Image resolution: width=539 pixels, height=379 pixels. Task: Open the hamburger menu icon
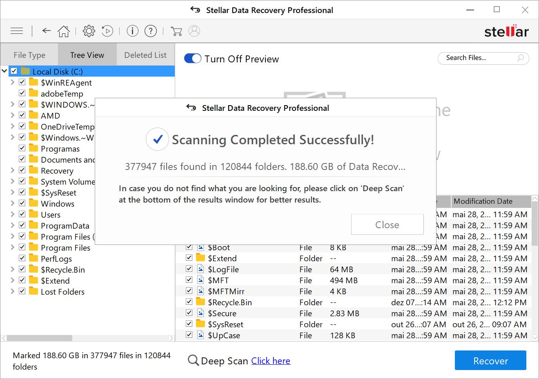pos(17,31)
